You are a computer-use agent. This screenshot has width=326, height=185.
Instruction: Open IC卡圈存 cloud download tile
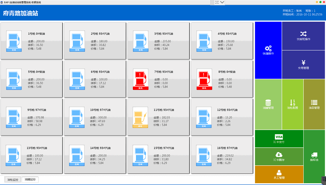pyautogui.click(x=279, y=157)
